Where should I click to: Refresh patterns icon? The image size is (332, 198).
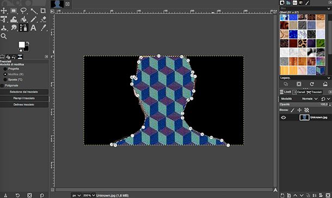click(312, 84)
